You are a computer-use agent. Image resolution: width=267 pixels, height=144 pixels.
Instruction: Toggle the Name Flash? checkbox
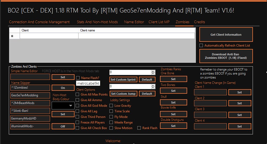[78, 78]
